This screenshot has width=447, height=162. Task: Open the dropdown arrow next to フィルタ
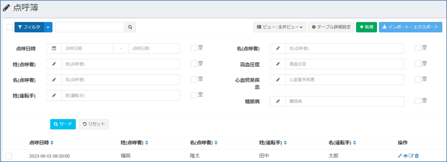click(48, 27)
